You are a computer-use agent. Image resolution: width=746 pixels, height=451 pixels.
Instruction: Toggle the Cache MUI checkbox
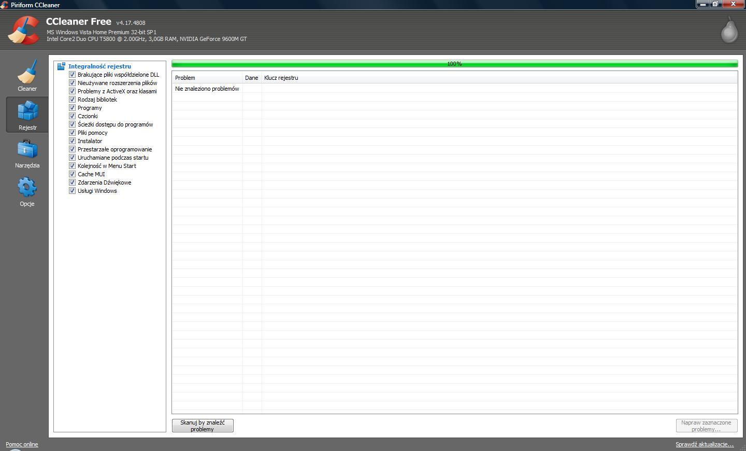(x=73, y=174)
